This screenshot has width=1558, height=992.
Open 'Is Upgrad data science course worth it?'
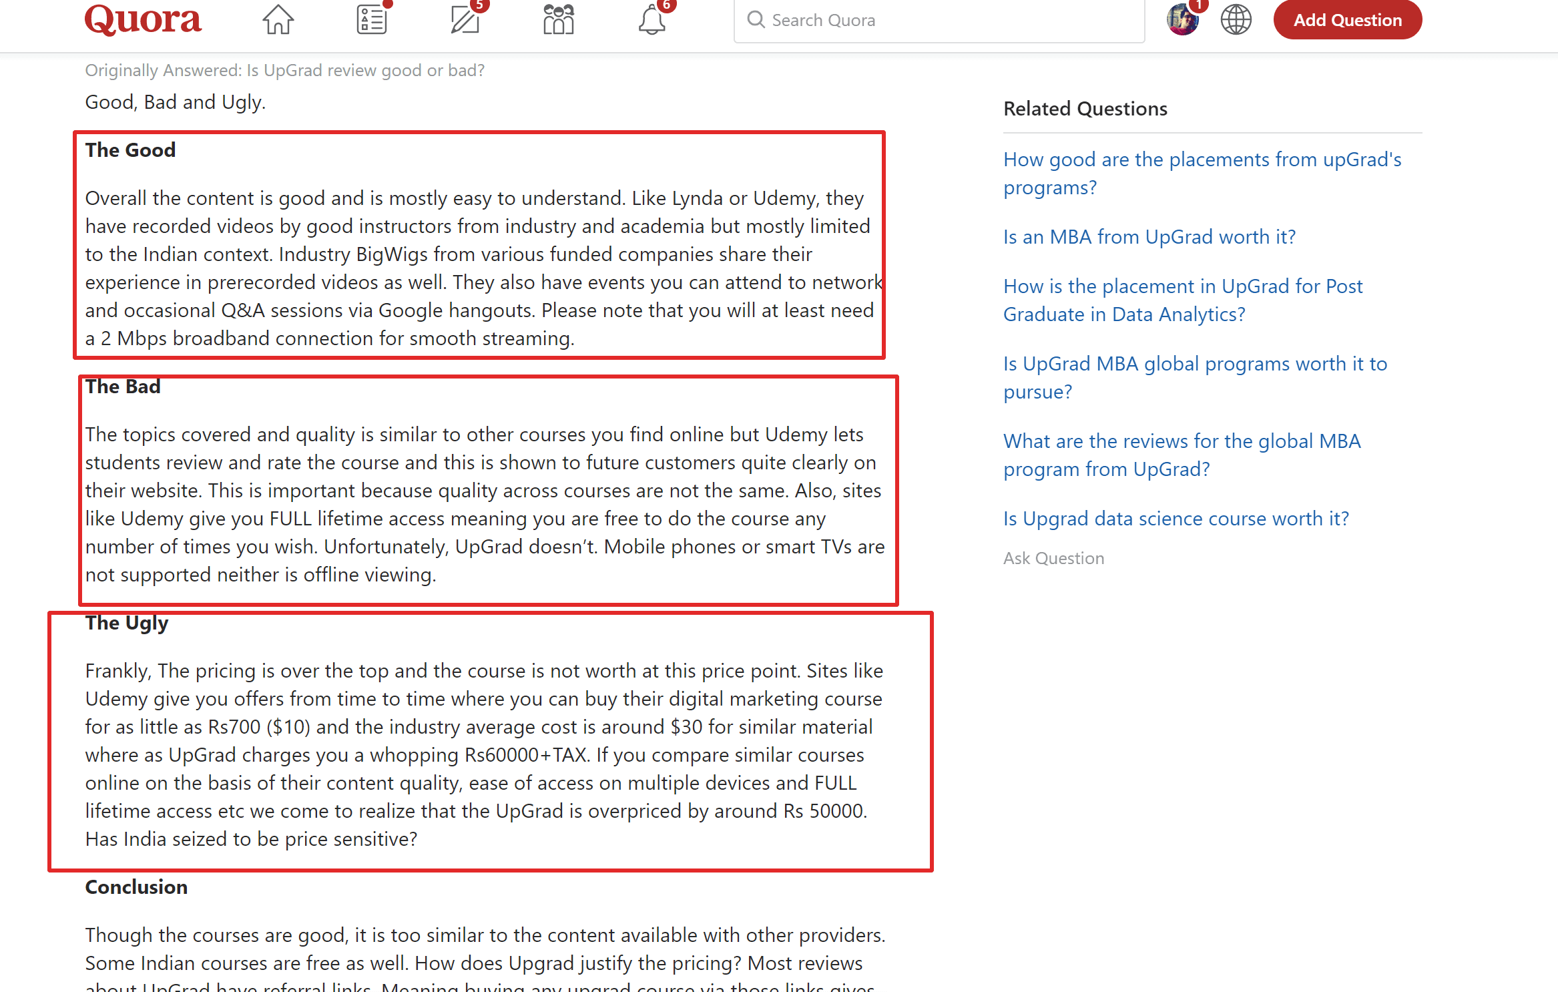tap(1176, 519)
